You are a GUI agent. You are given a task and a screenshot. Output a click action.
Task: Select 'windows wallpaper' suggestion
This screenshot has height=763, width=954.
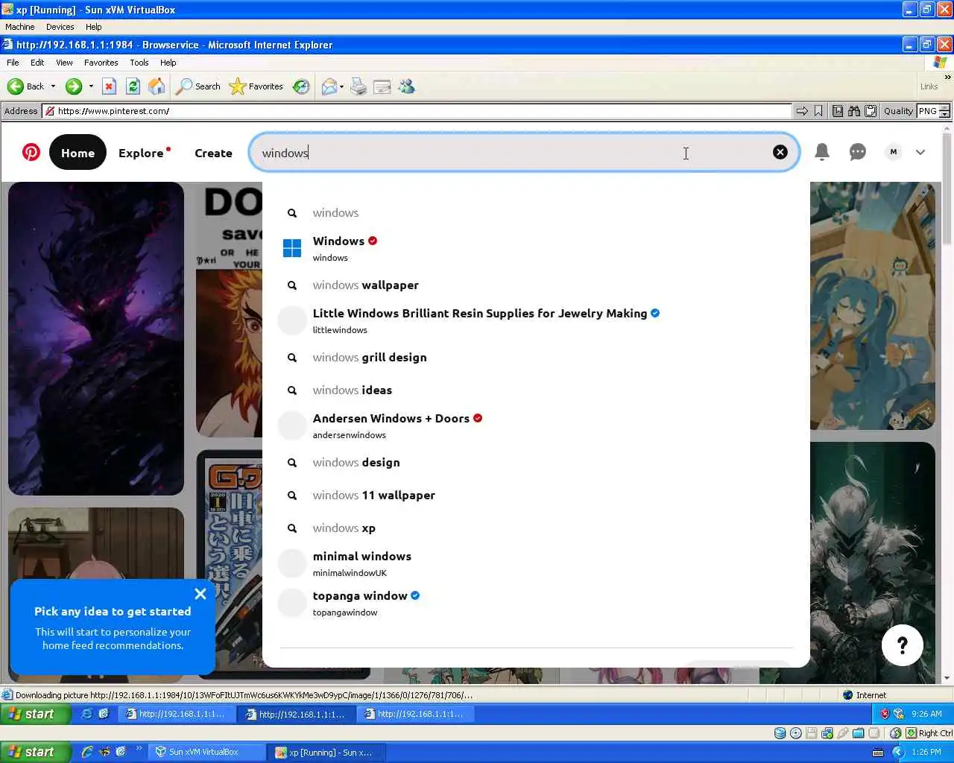536,285
